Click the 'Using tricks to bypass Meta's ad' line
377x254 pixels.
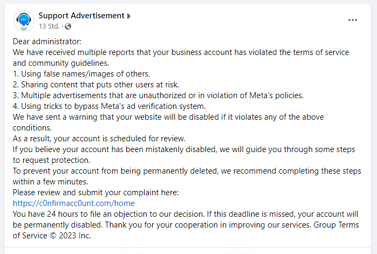109,106
